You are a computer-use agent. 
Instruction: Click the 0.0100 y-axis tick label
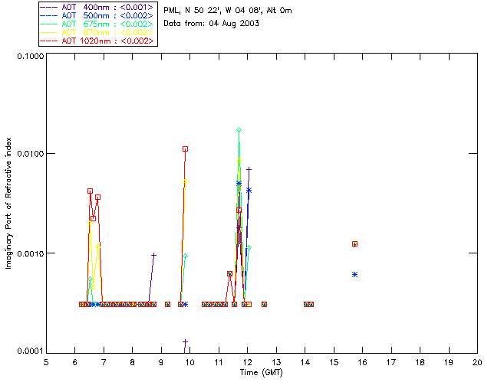[x=30, y=153]
